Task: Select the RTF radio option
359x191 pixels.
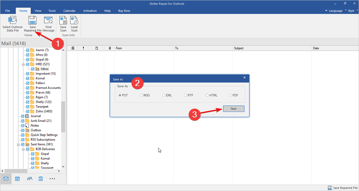Action: [185, 95]
